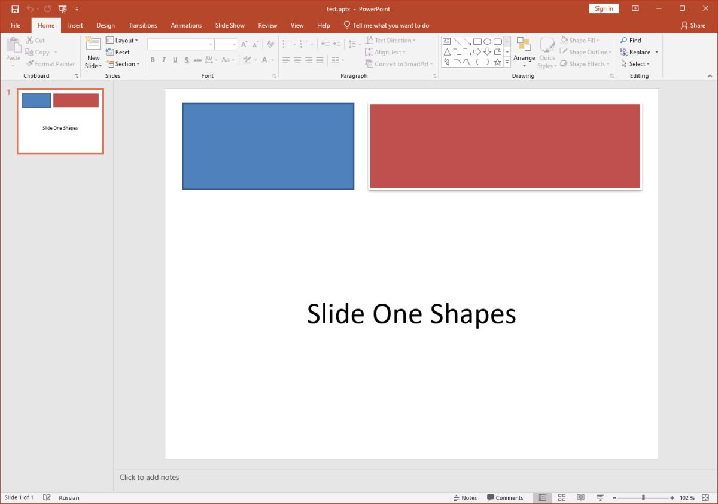Open Share from the top right
The height and width of the screenshot is (504, 718).
693,25
